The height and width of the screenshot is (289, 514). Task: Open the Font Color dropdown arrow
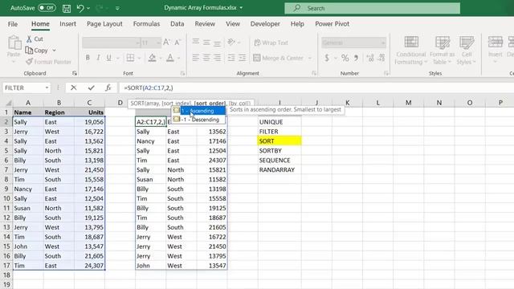click(x=179, y=58)
